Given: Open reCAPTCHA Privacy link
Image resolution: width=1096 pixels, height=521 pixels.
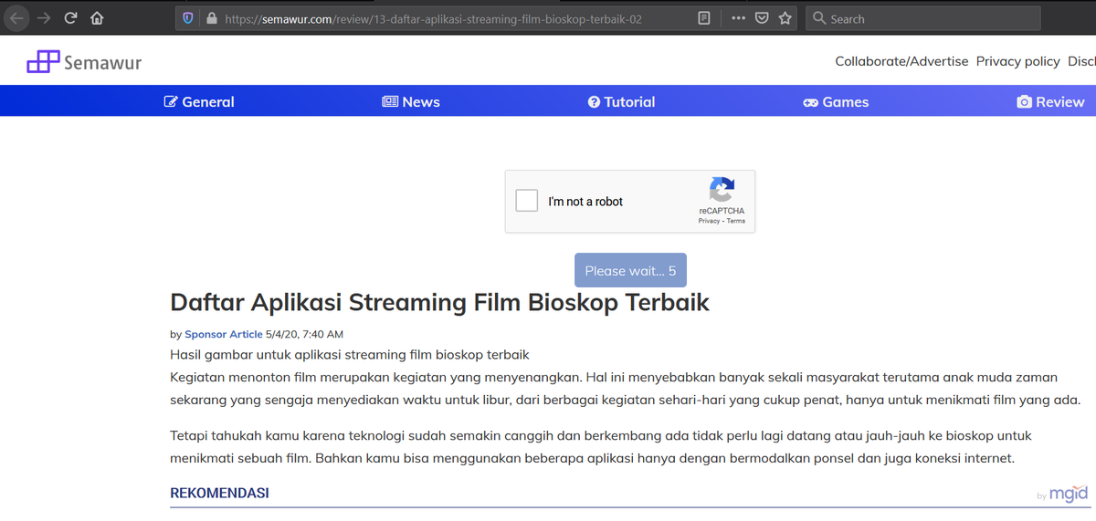Looking at the screenshot, I should tap(709, 221).
